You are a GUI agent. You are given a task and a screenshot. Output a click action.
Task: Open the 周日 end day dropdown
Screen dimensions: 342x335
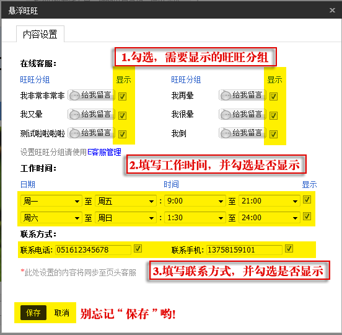tap(126, 218)
